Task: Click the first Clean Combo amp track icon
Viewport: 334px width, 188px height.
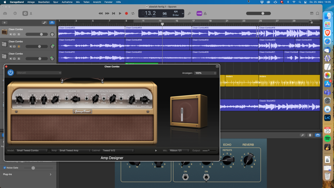Action: [4, 32]
